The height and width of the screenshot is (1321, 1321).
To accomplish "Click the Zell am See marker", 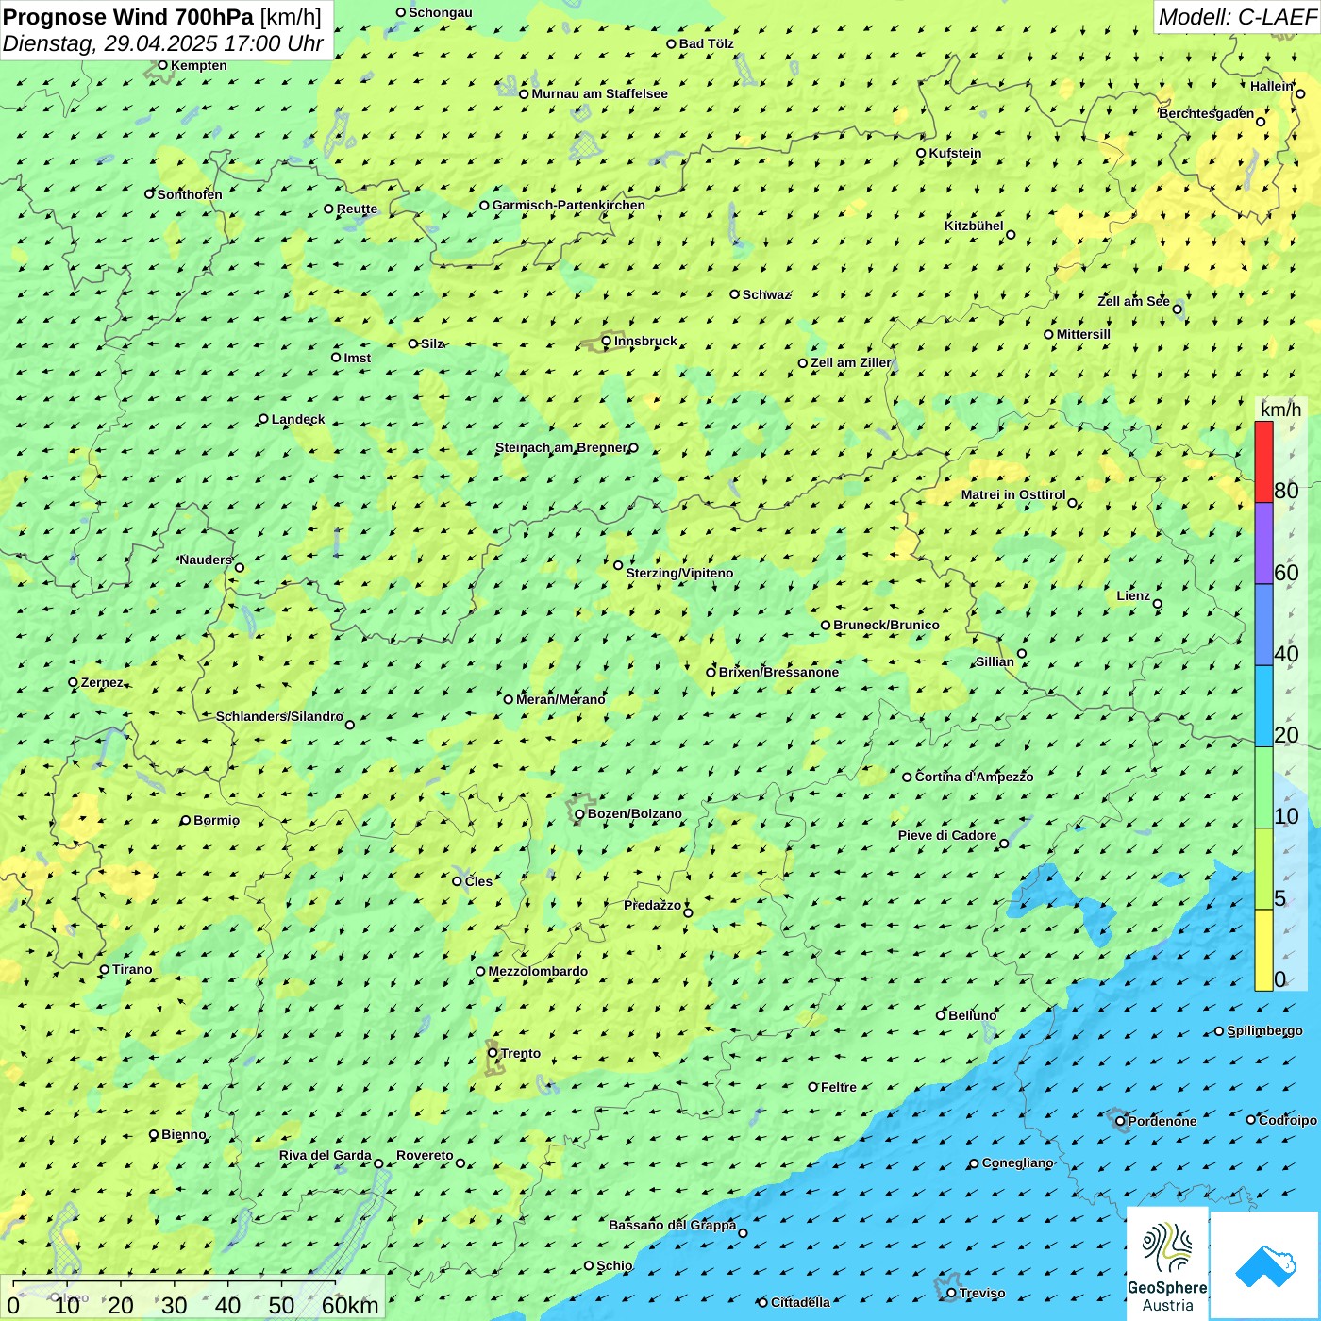I will [x=1177, y=309].
